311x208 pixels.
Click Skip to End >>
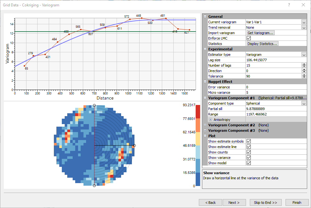pyautogui.click(x=265, y=203)
